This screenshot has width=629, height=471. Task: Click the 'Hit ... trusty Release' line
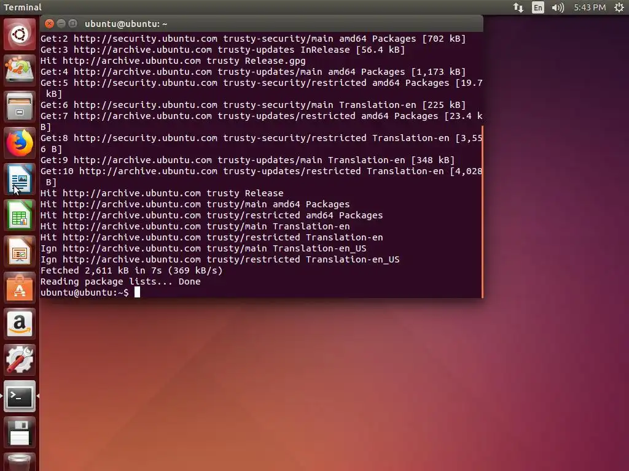[162, 193]
